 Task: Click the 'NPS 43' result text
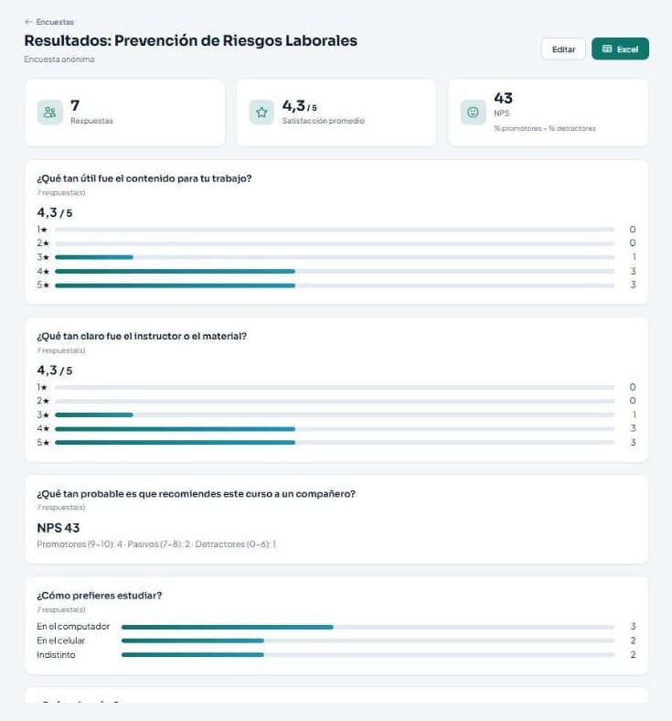[x=59, y=528]
